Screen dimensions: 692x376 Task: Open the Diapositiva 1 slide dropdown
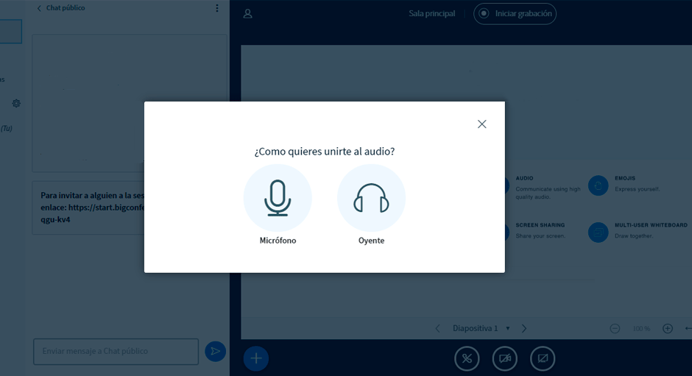point(479,328)
